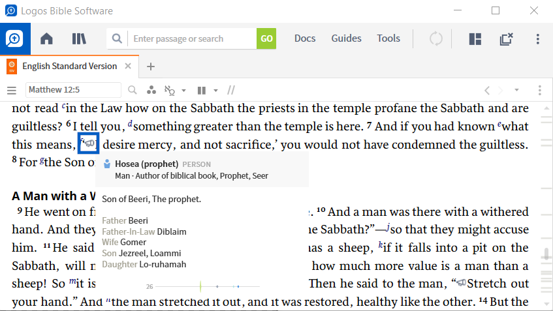Open the Docs menu
This screenshot has width=553, height=311.
click(305, 38)
